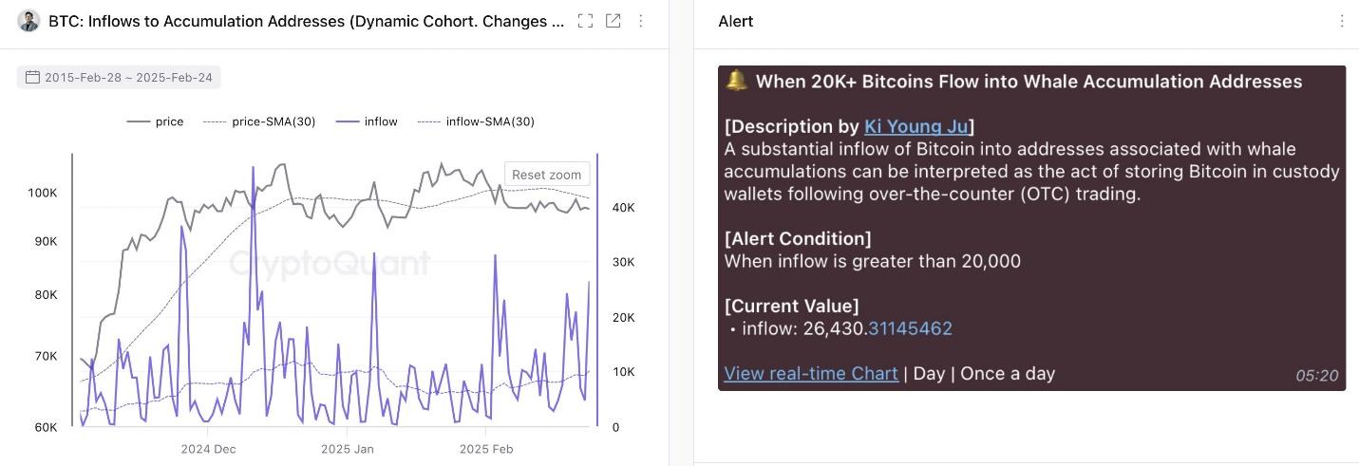This screenshot has height=466, width=1359.
Task: Click the Alert panel header
Action: click(736, 21)
